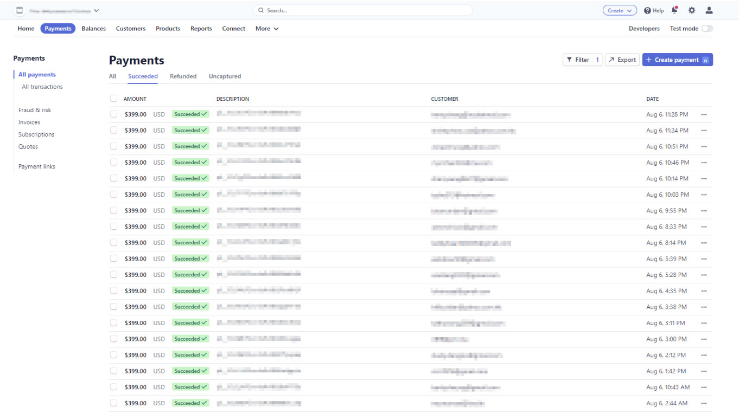
Task: Expand the Create dropdown button
Action: [620, 10]
